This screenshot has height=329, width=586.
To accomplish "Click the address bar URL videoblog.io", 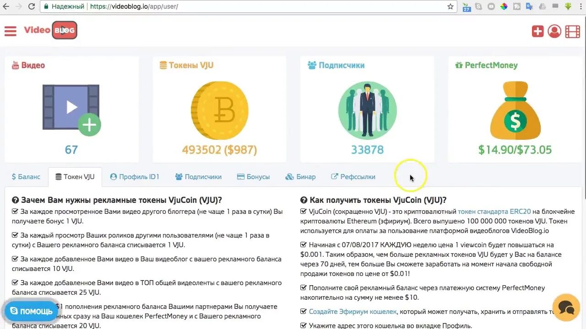I will (134, 6).
